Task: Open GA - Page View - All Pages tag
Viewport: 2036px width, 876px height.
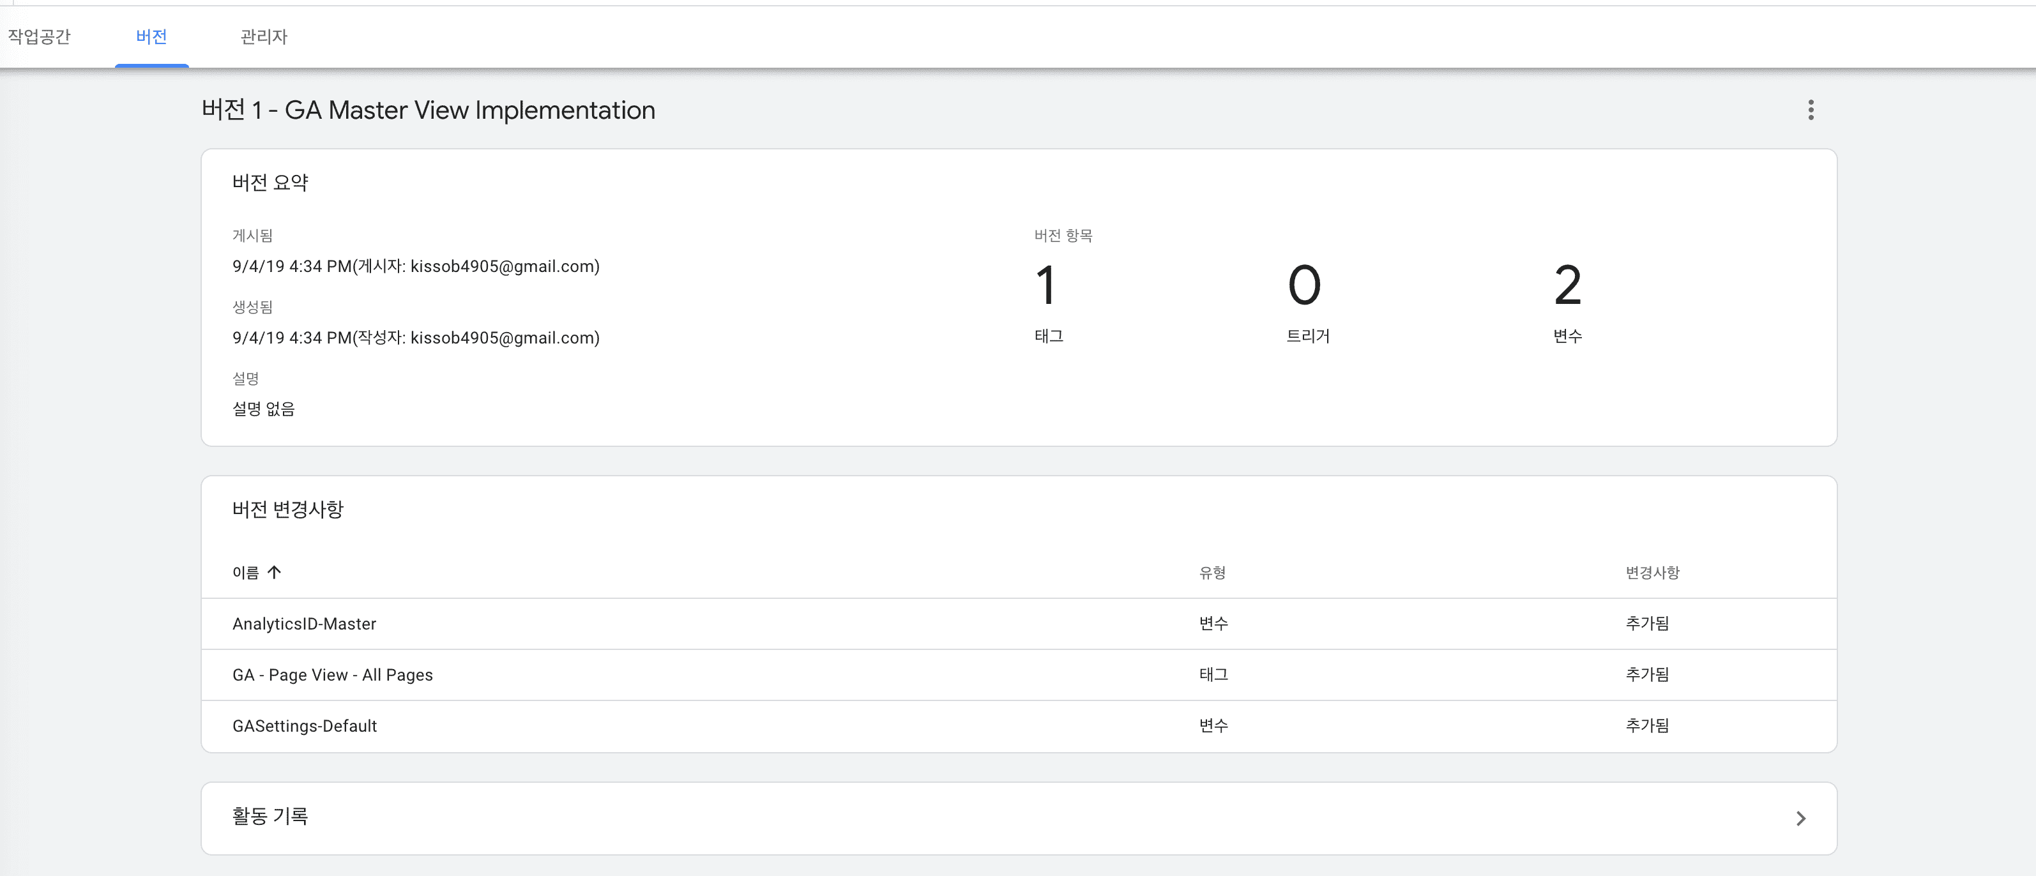Action: (x=332, y=676)
